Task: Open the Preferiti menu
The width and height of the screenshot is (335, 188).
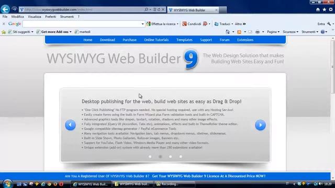Action: pos(50,17)
